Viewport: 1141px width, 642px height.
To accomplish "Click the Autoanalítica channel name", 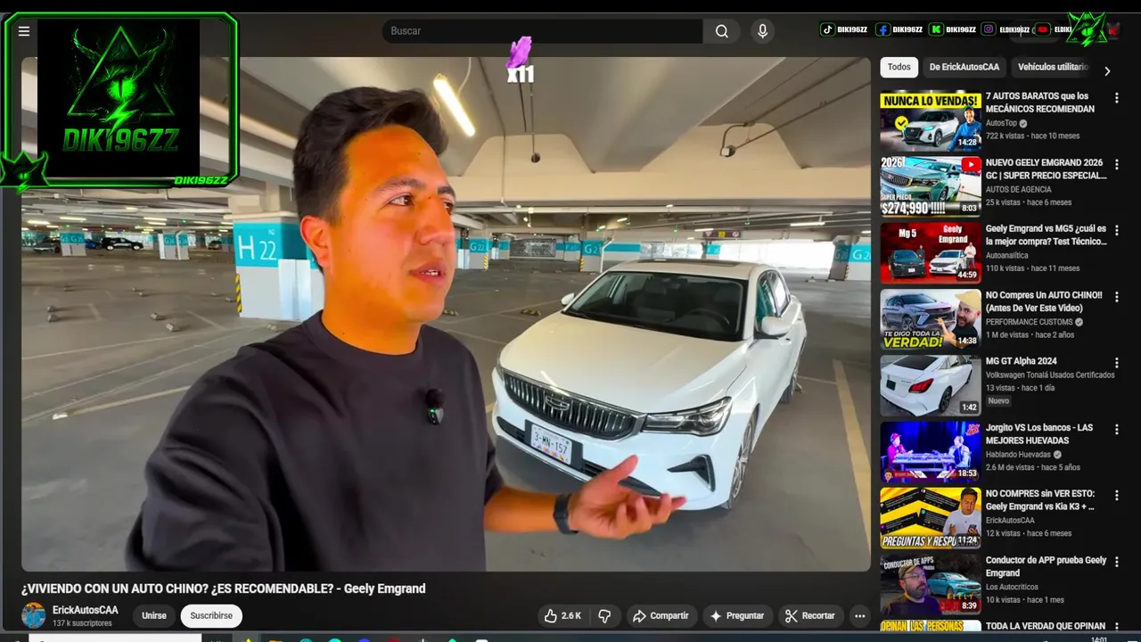I will tap(1006, 255).
